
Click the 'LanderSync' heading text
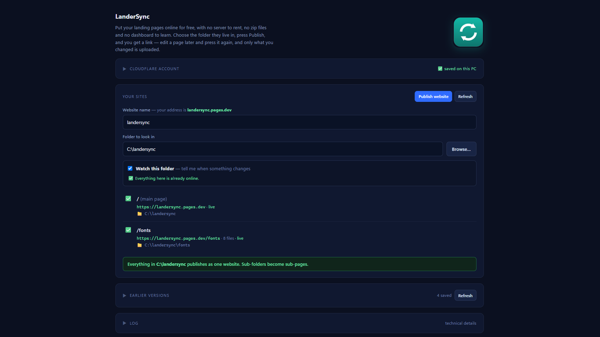point(133,17)
